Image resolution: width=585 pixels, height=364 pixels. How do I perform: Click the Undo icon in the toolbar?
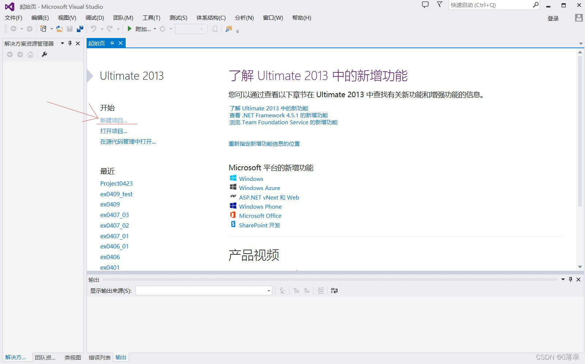click(x=94, y=29)
